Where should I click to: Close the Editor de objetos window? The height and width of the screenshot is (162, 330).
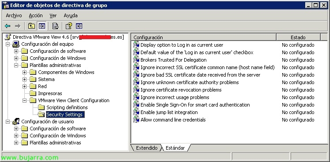[324, 5]
